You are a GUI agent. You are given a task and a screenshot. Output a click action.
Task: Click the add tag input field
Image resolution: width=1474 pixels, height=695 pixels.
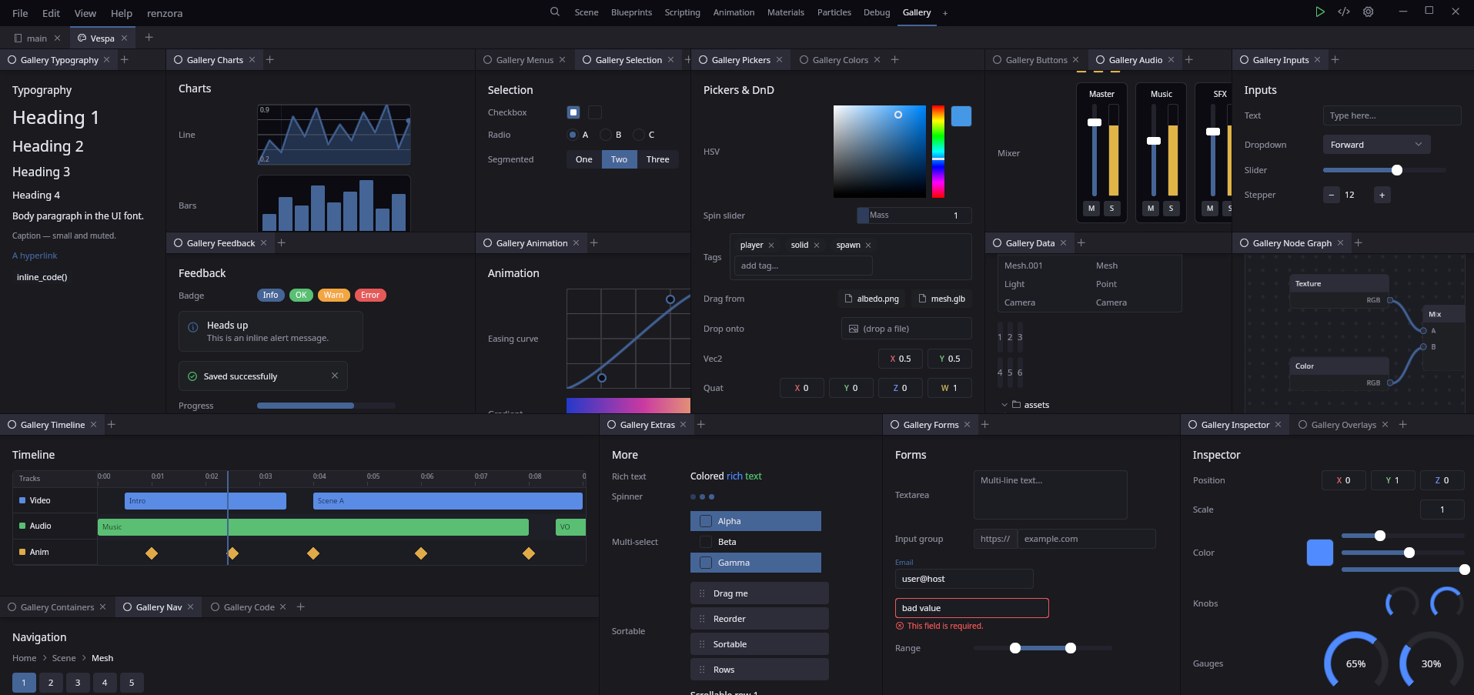point(803,266)
